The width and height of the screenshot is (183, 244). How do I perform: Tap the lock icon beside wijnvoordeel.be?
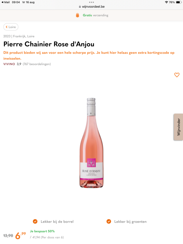click(x=80, y=7)
